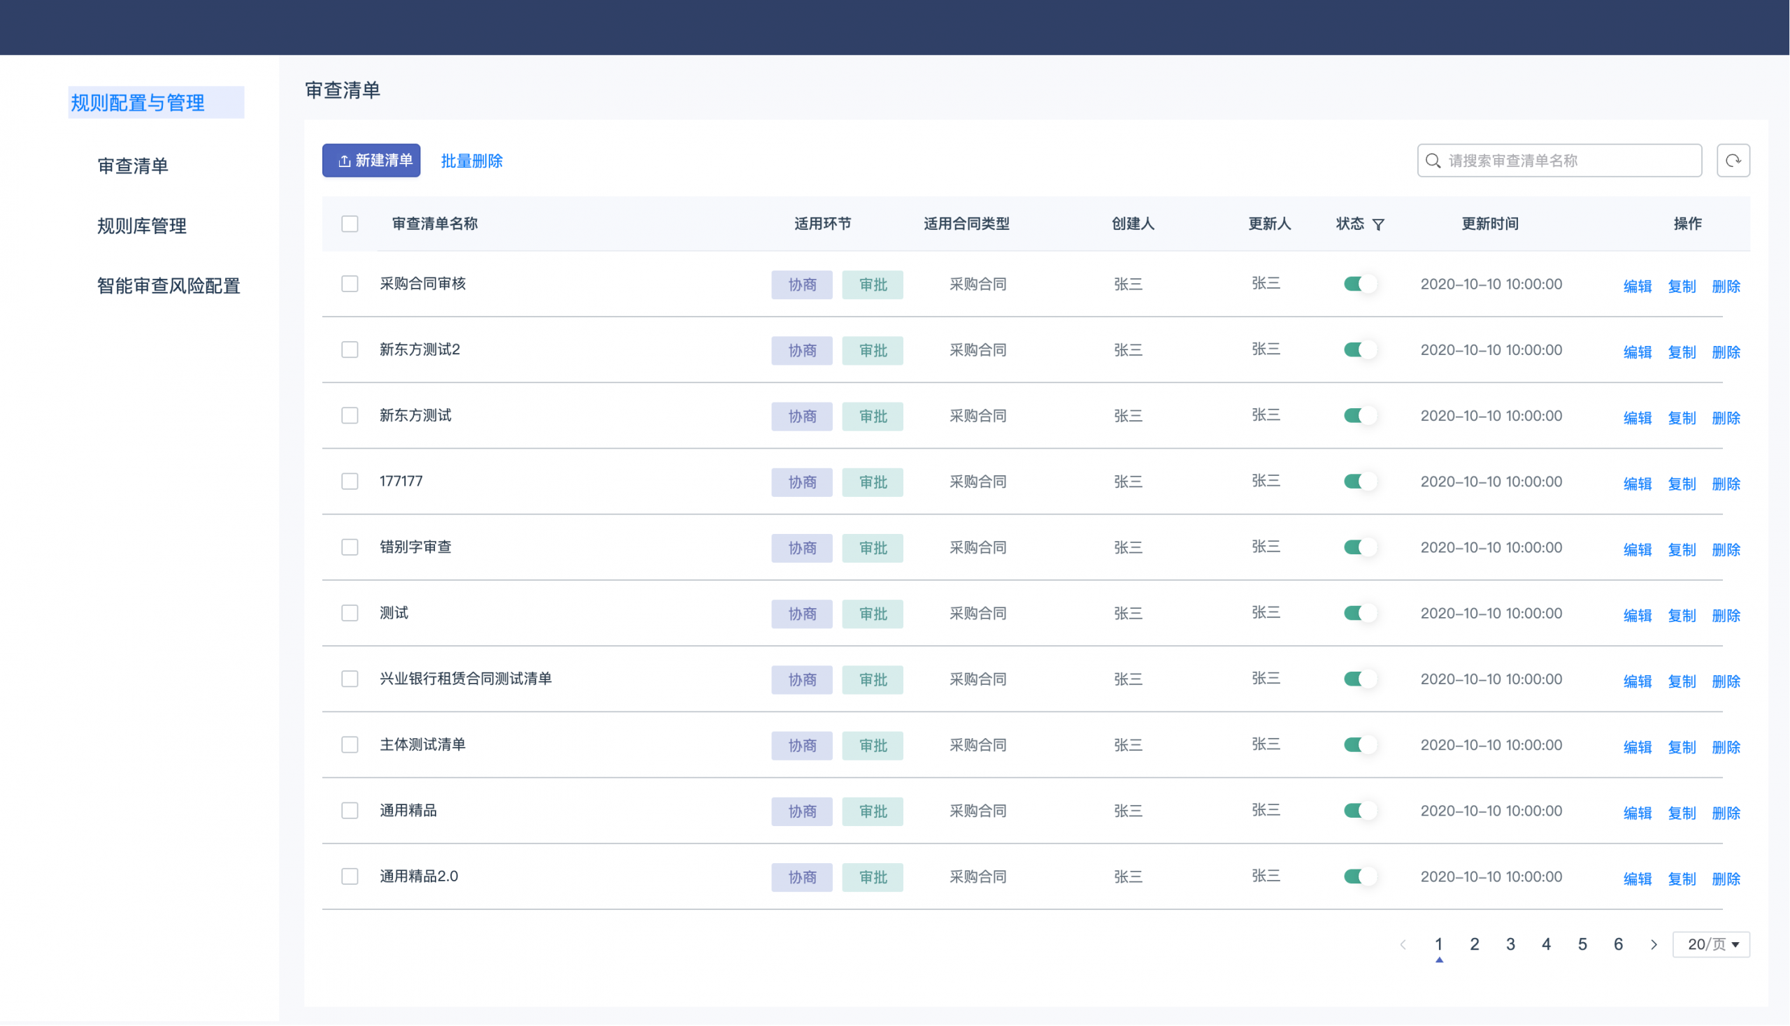Check the select-all header checkbox

point(350,224)
